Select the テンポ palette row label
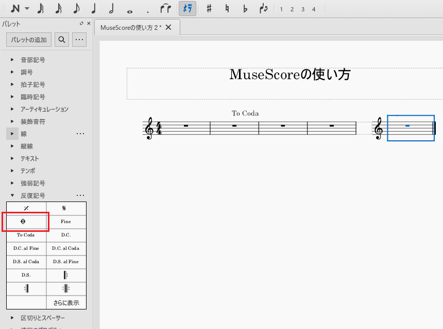443x329 pixels. (28, 171)
